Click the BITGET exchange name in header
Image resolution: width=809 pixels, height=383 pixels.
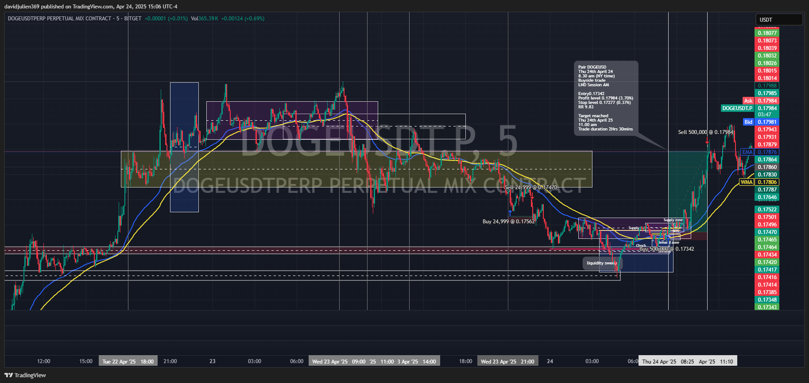[133, 19]
